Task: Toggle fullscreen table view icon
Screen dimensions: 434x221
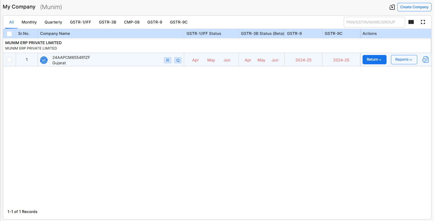Action: tap(423, 22)
